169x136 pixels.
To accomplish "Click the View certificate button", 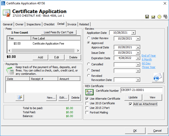I will point(153,97).
